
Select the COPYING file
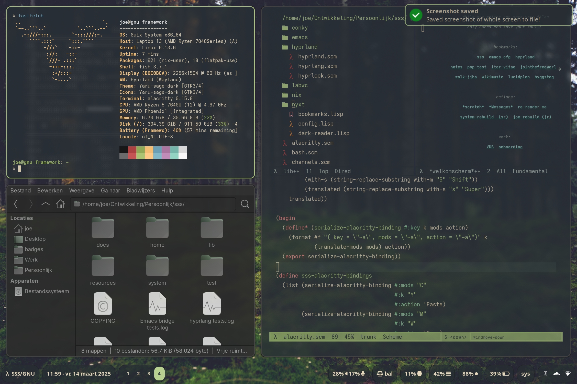pos(103,308)
